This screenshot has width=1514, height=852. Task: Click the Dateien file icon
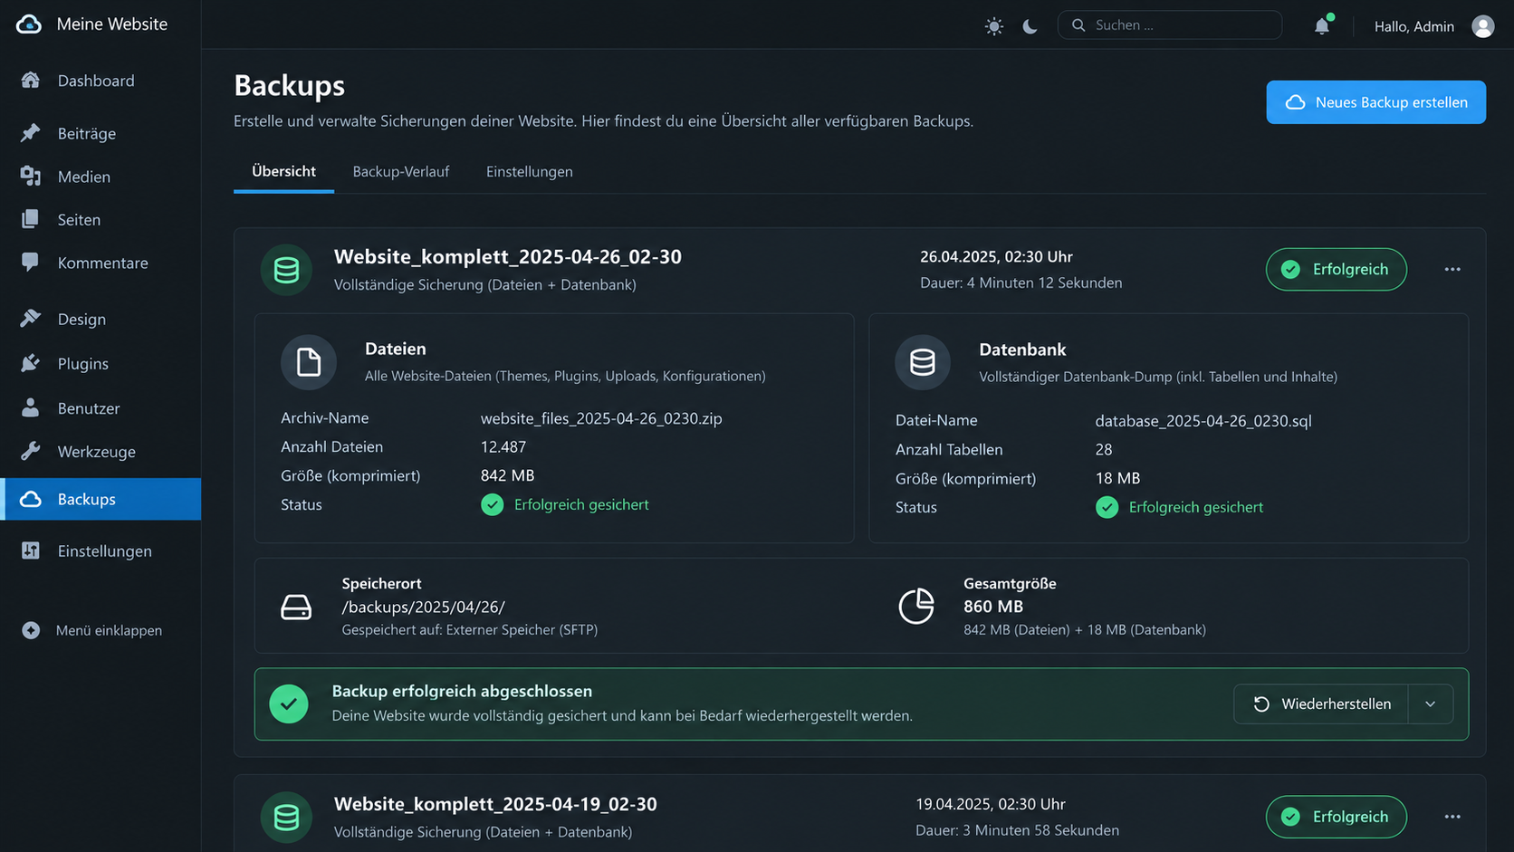(309, 362)
